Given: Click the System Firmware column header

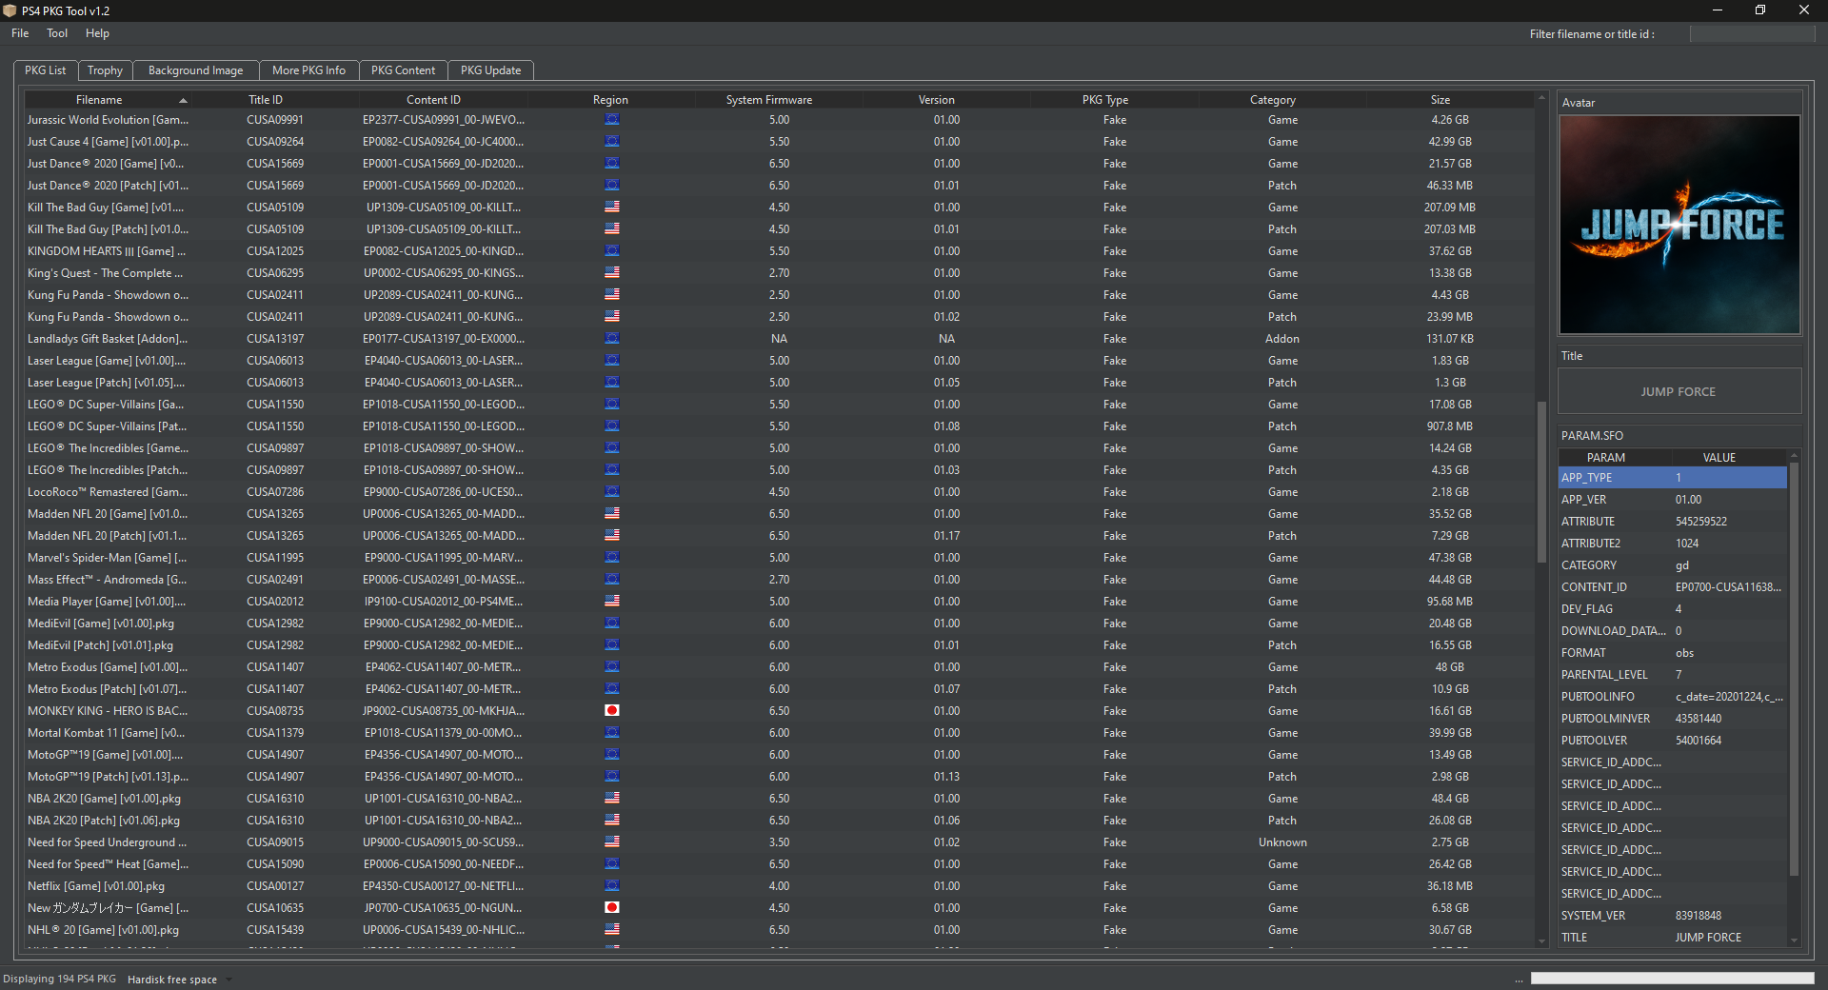Looking at the screenshot, I should 768,100.
